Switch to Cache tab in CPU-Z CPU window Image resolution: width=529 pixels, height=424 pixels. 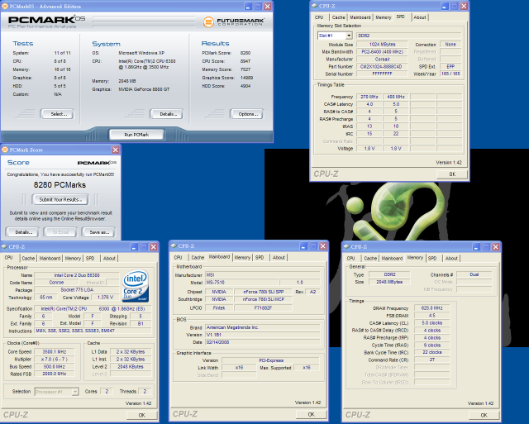click(28, 259)
